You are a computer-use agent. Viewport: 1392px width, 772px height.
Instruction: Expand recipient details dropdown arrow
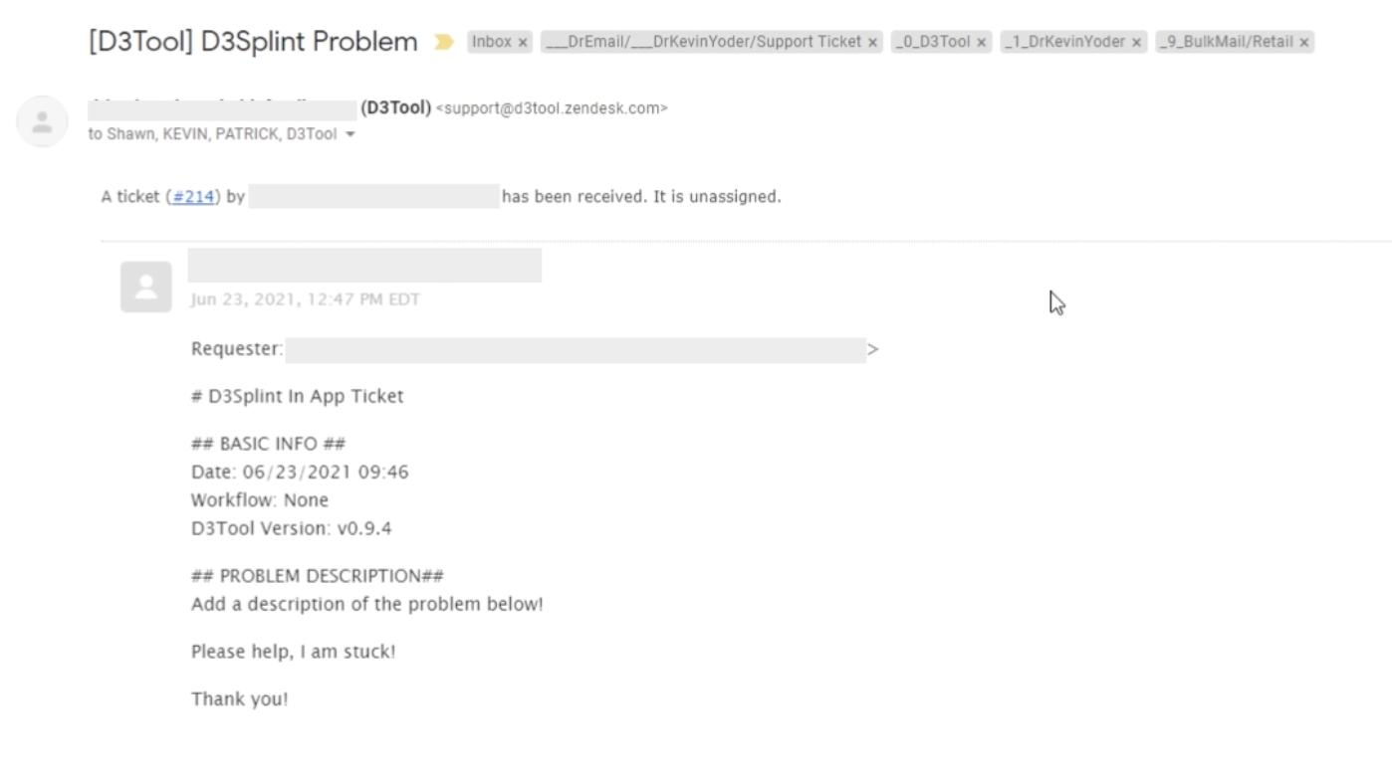coord(349,134)
